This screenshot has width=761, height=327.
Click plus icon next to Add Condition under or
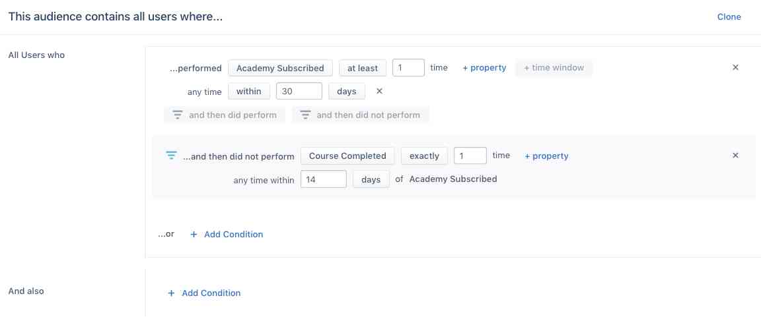(x=194, y=235)
